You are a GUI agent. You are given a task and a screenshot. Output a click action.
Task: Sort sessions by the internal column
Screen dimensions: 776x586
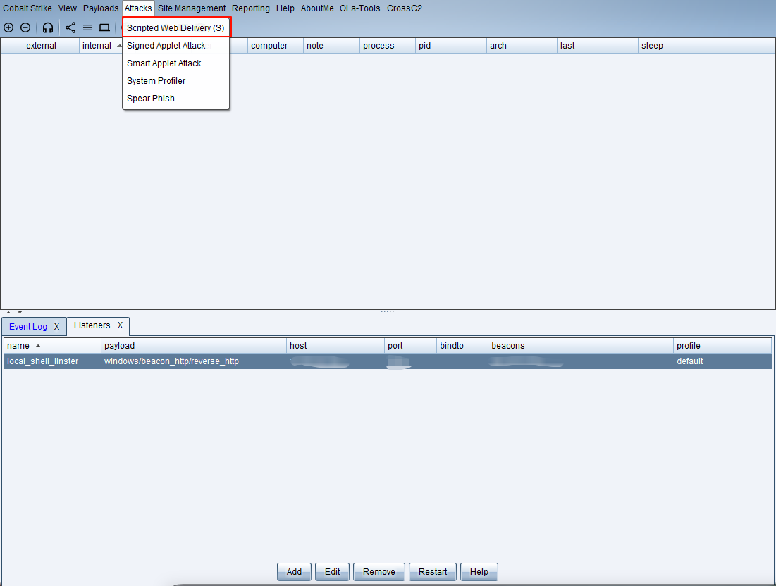(101, 46)
